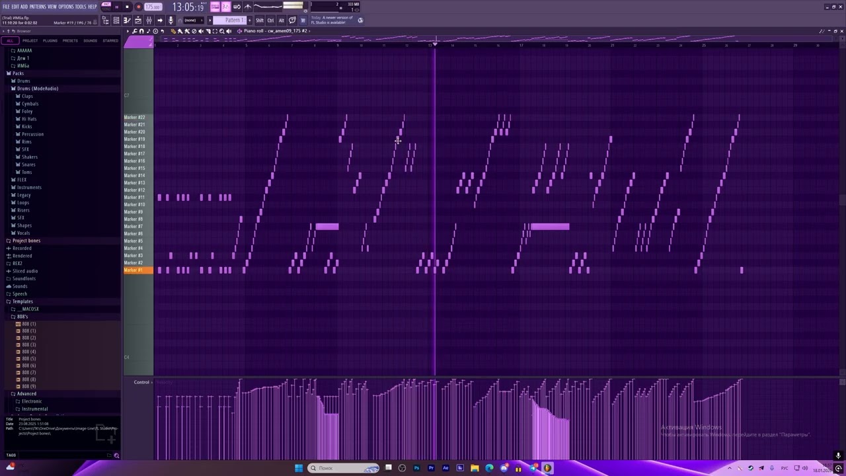The width and height of the screenshot is (846, 476).
Task: Select the ALL browser tab
Action: point(10,41)
